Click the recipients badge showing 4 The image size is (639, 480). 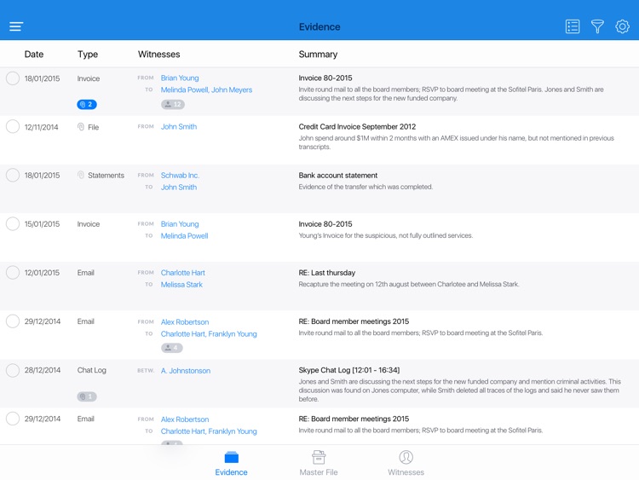point(172,348)
